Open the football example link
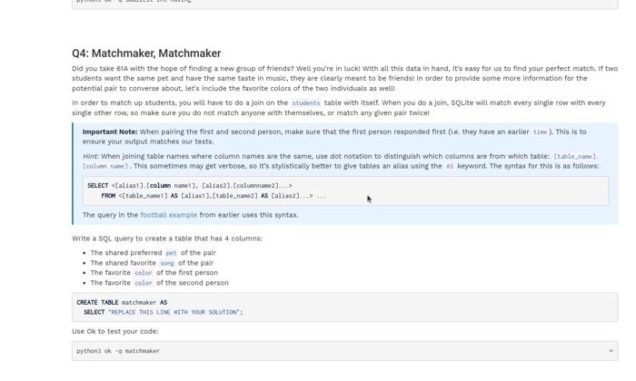This screenshot has width=636, height=381. point(168,215)
